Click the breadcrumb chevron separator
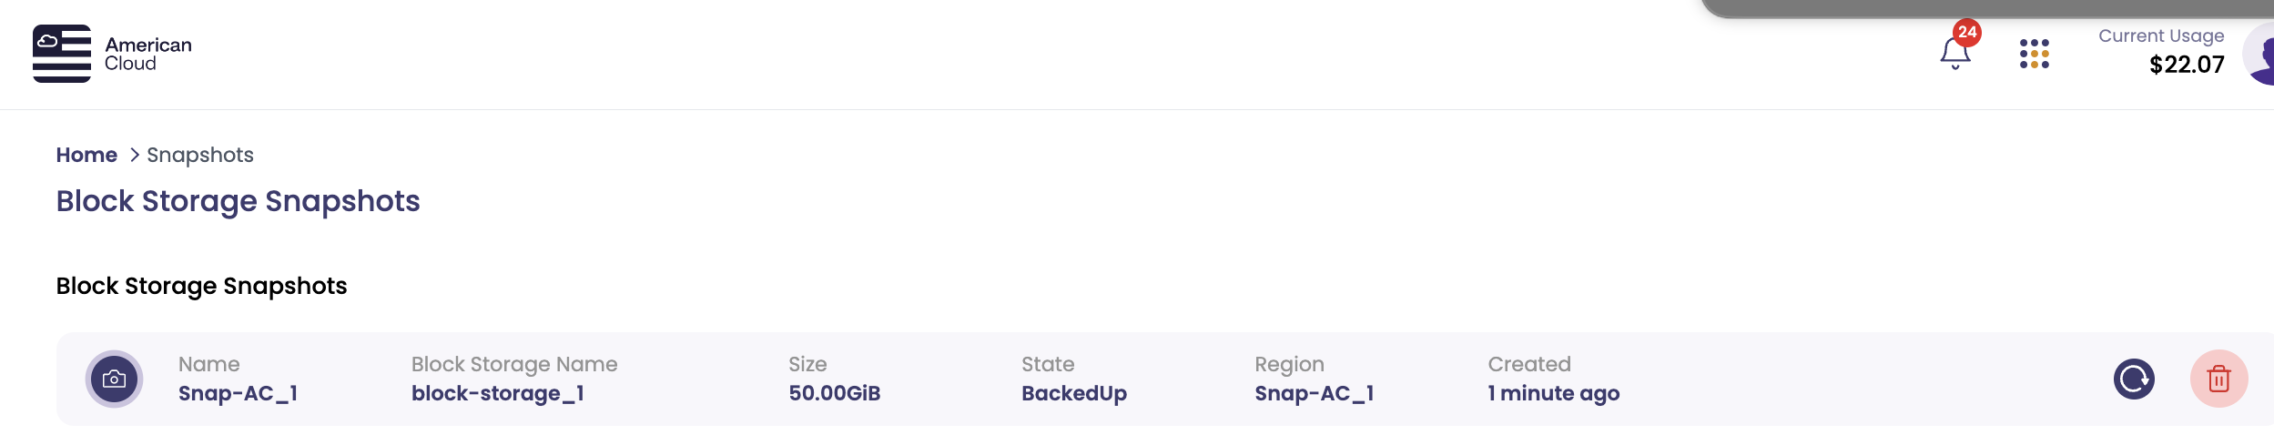 134,155
